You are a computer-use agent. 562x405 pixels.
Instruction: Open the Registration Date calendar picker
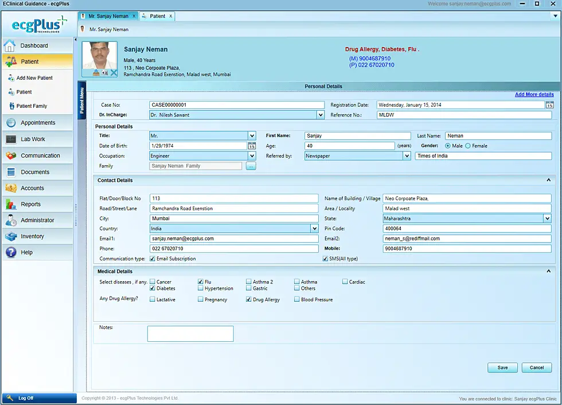[x=548, y=105]
